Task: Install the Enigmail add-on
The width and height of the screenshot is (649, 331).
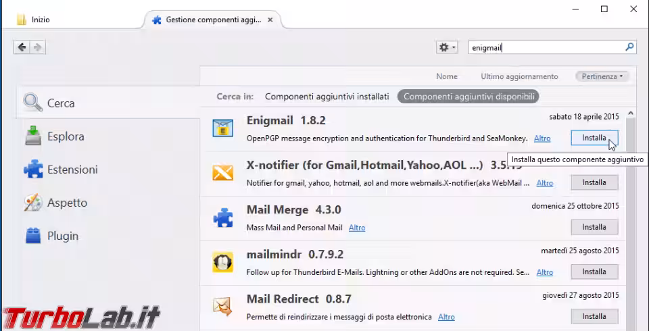Action: tap(594, 138)
